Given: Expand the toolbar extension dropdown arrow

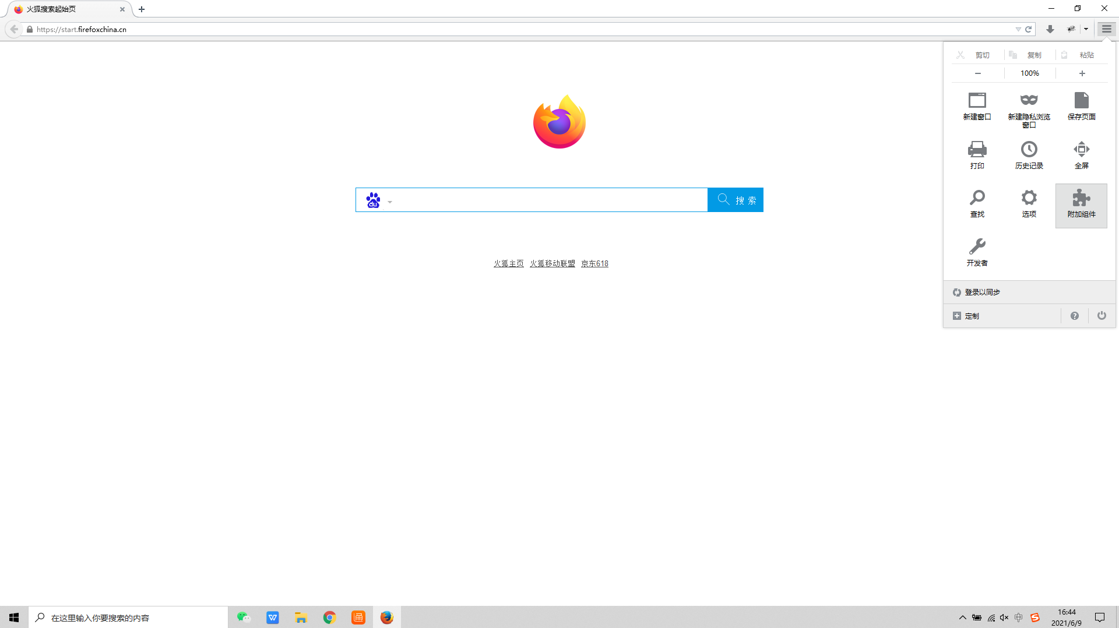Looking at the screenshot, I should click(1086, 29).
